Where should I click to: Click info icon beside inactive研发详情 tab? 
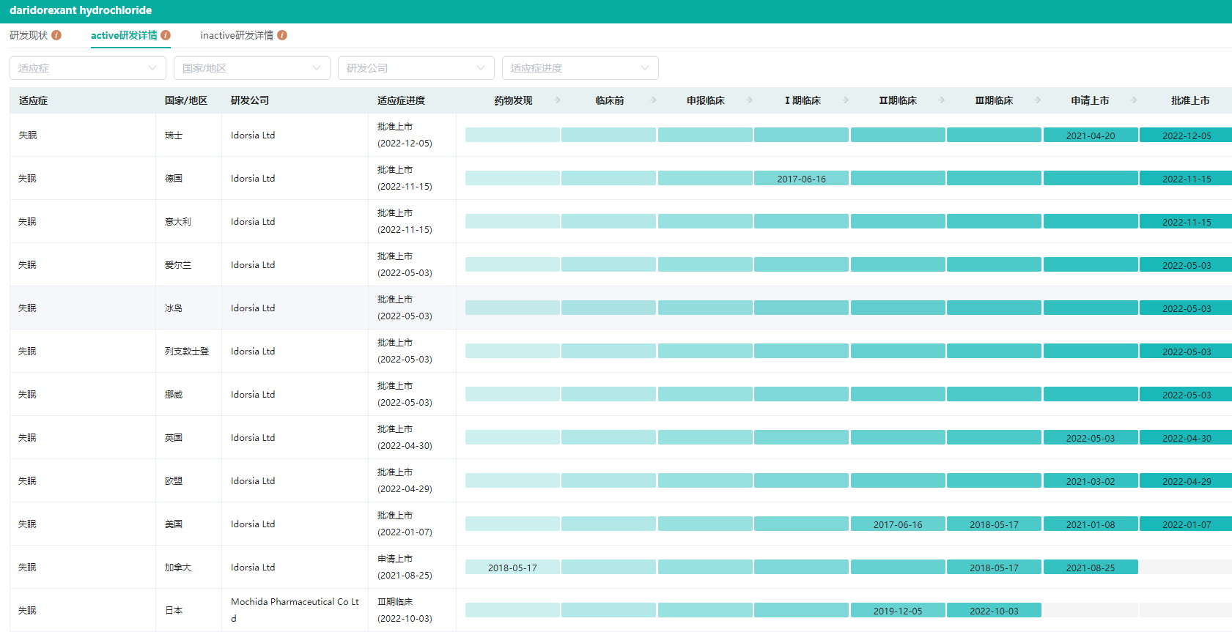pos(282,35)
